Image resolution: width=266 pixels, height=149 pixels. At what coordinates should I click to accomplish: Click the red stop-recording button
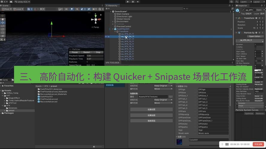(x=258, y=144)
